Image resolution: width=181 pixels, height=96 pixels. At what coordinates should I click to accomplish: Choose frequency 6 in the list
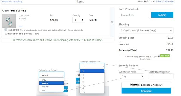pos(92,89)
